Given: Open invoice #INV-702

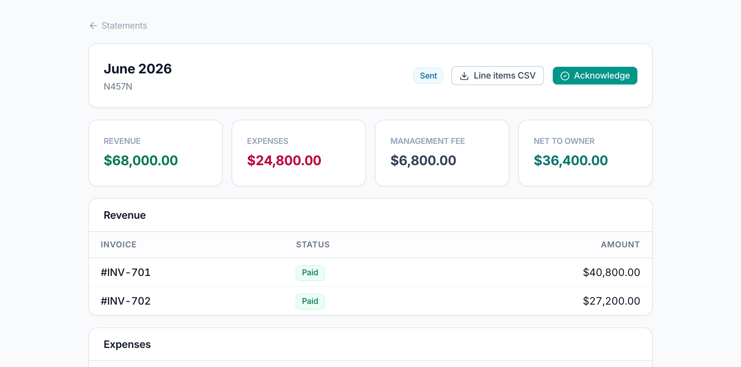Looking at the screenshot, I should point(126,301).
